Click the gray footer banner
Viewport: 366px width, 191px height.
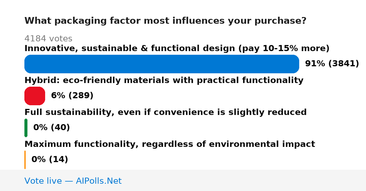click(183, 180)
